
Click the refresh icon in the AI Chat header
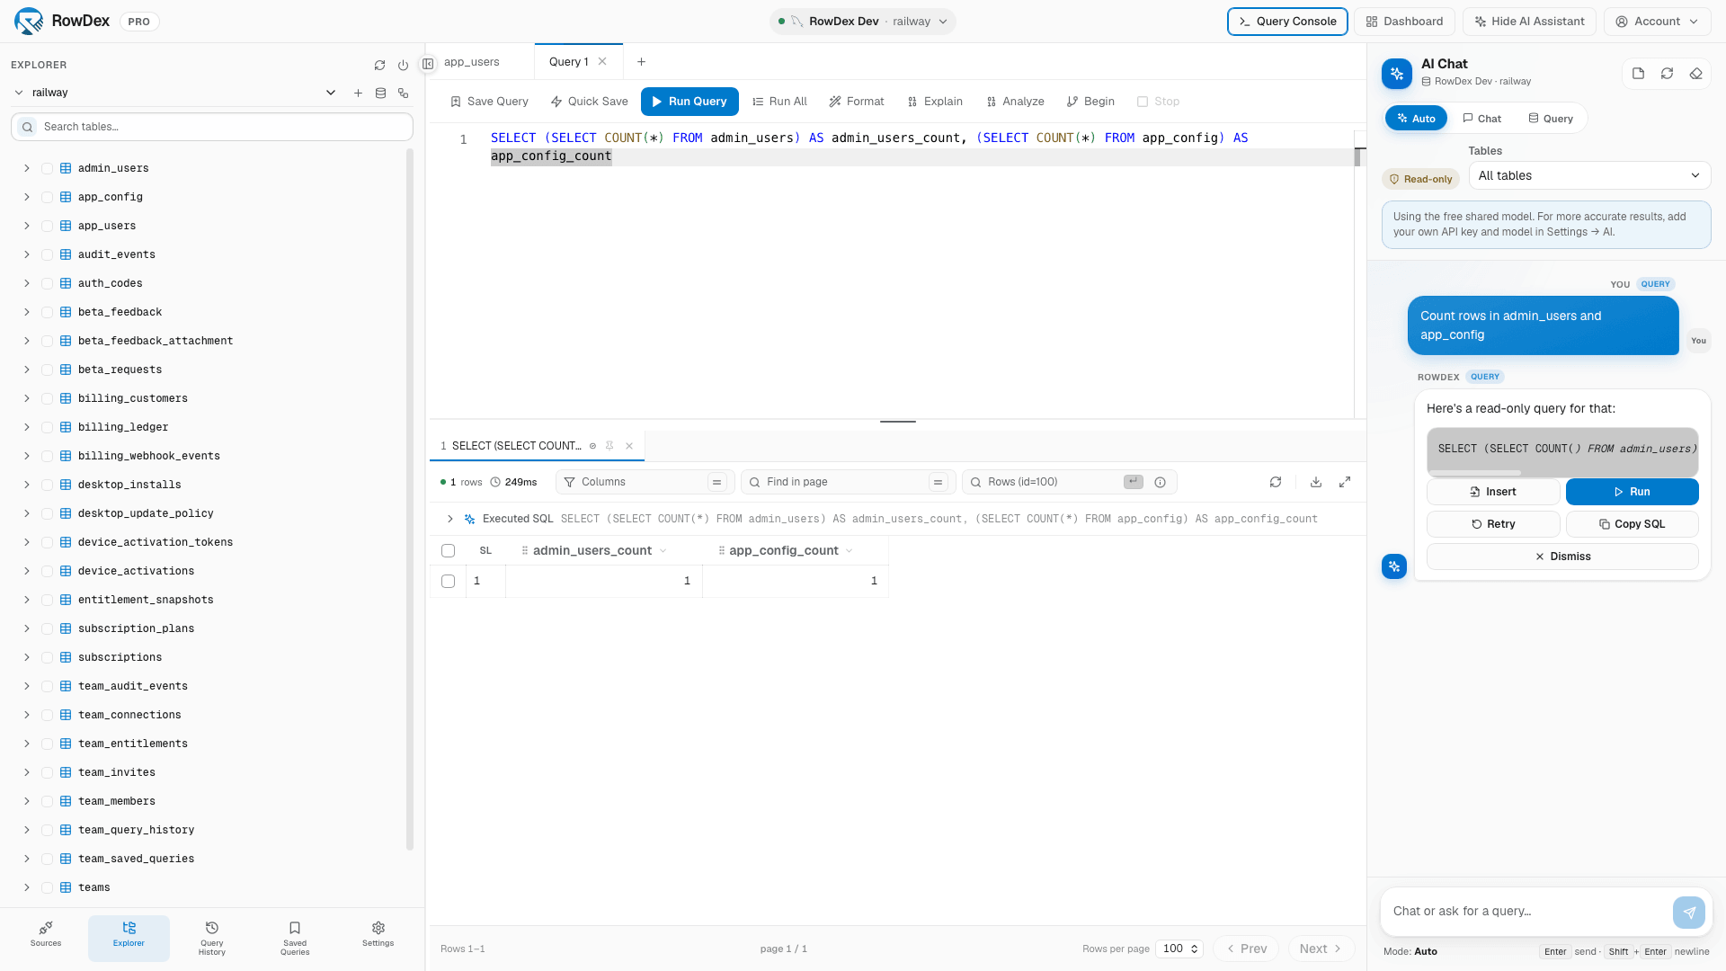coord(1667,74)
